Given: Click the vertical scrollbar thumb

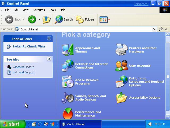Looking at the screenshot, I should click(168, 77).
